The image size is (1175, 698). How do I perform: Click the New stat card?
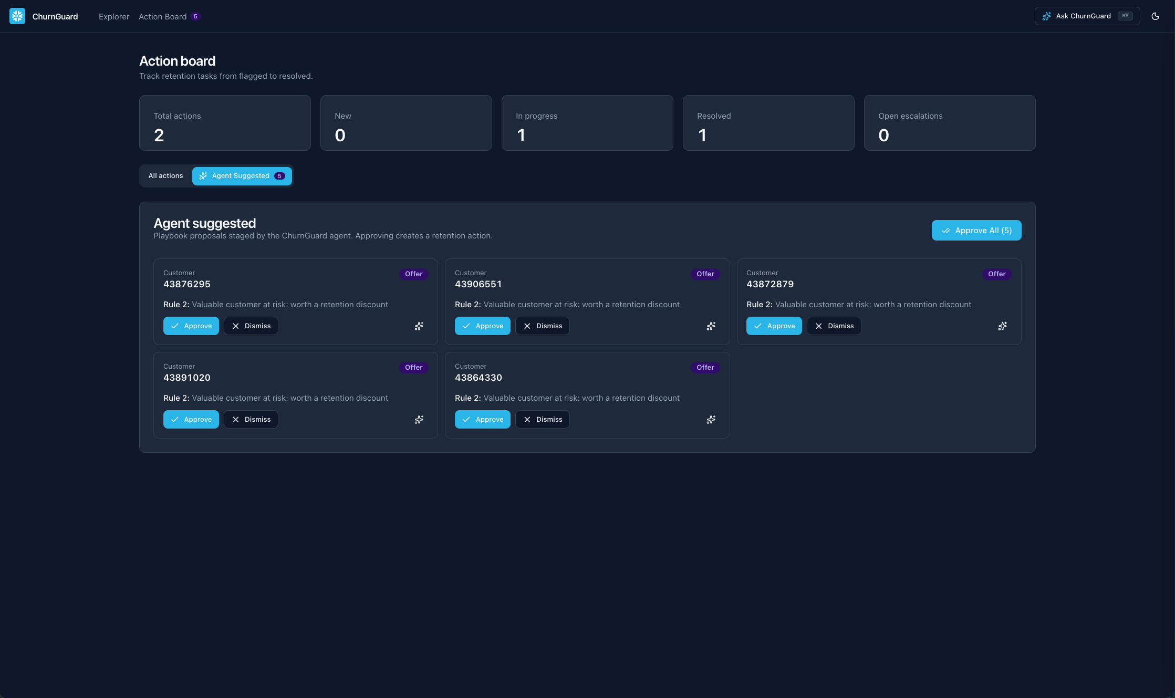(x=406, y=123)
